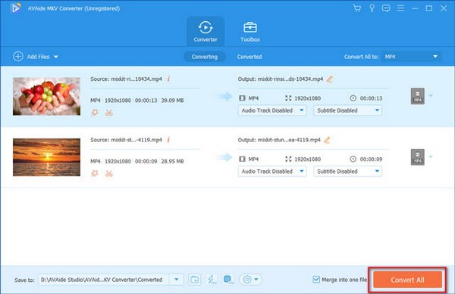Click the Convert All button

tap(407, 280)
